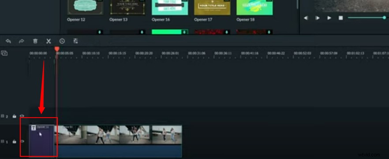Play the preview
The image size is (389, 159).
pyautogui.click(x=329, y=18)
